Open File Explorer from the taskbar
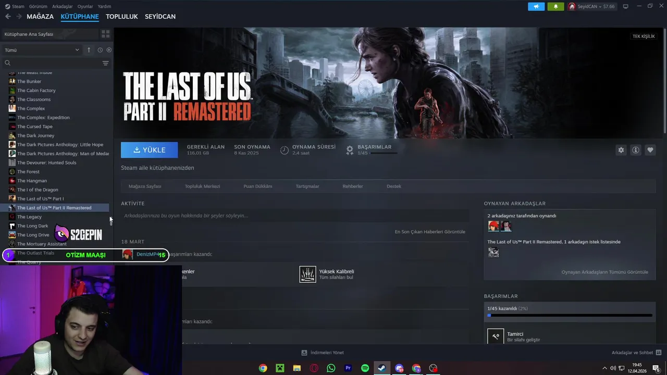Viewport: 667px width, 375px height. (x=297, y=368)
